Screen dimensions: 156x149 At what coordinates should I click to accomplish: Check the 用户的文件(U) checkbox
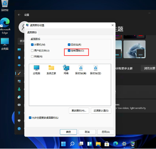32,51
